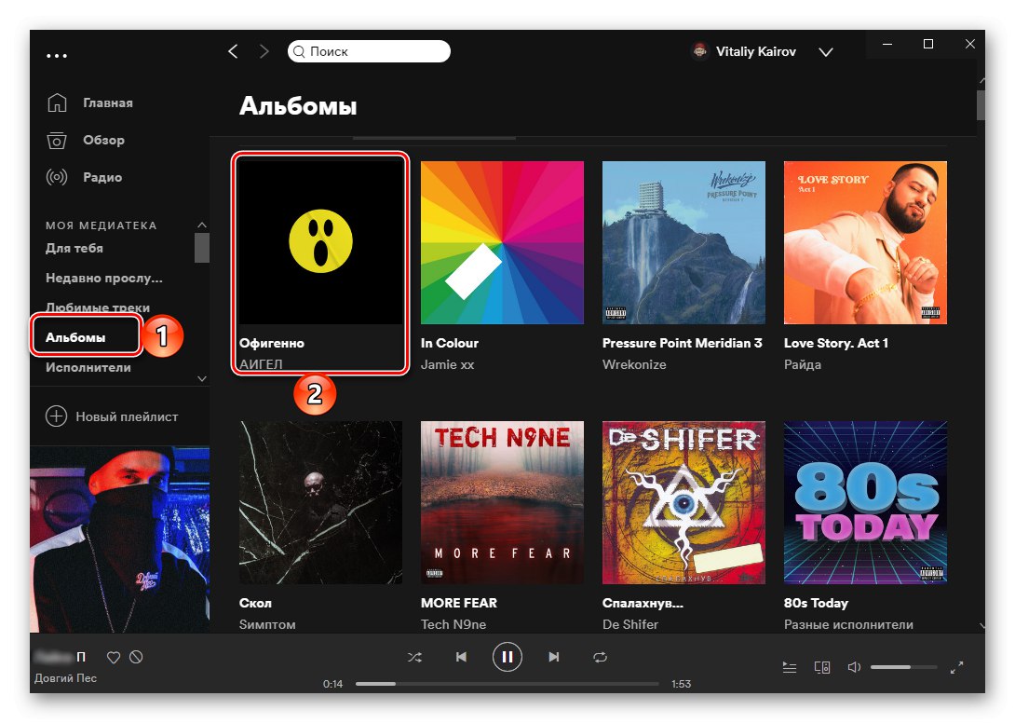Click the In Colour album title

(450, 344)
